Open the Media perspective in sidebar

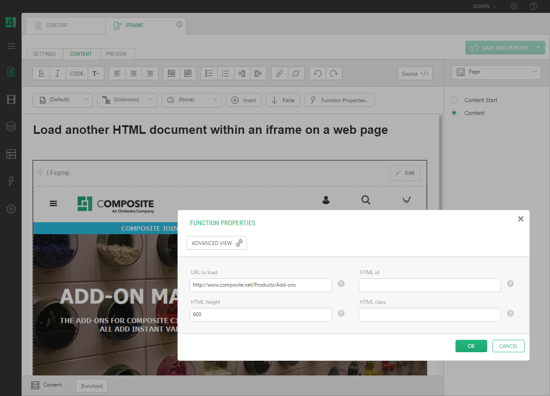tap(11, 100)
